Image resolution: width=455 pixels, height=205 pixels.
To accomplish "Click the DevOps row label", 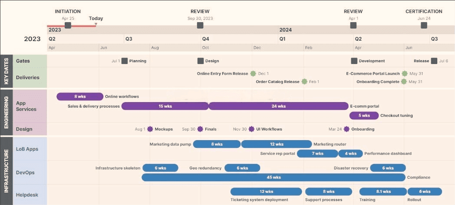I will point(25,173).
